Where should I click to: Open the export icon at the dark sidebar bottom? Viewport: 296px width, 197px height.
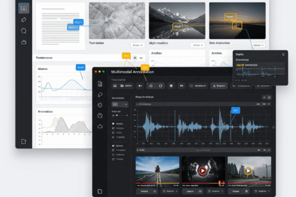(x=100, y=191)
